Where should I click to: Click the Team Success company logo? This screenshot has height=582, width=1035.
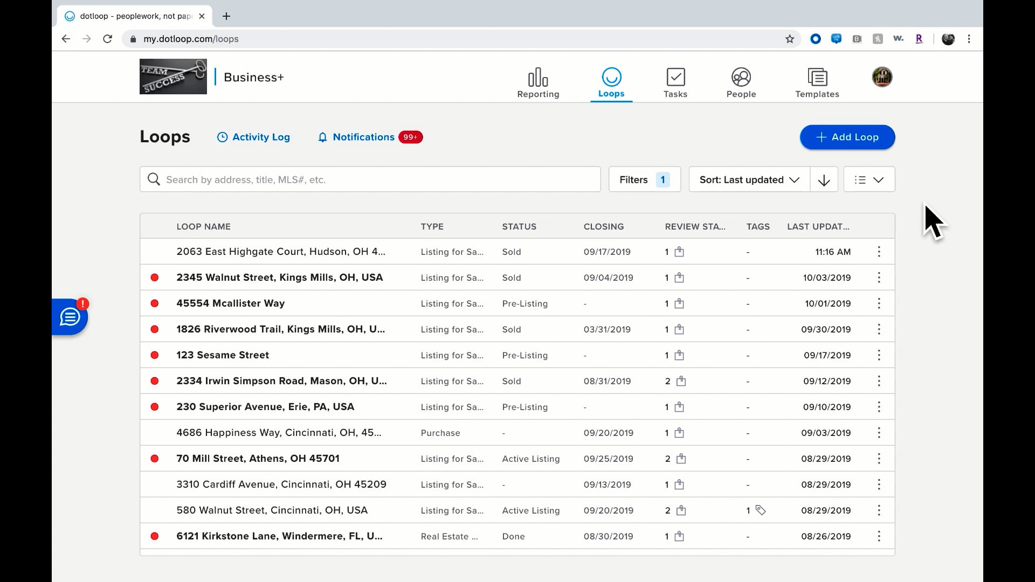173,77
